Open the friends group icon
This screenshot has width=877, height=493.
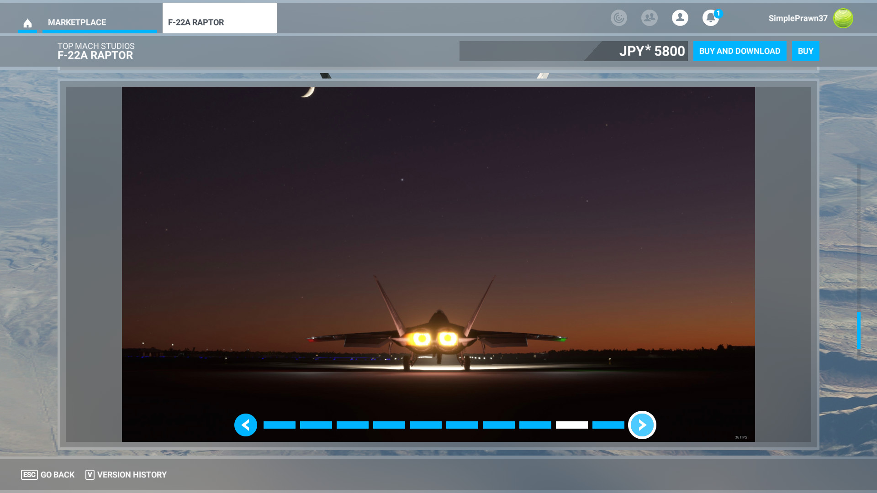pyautogui.click(x=649, y=18)
